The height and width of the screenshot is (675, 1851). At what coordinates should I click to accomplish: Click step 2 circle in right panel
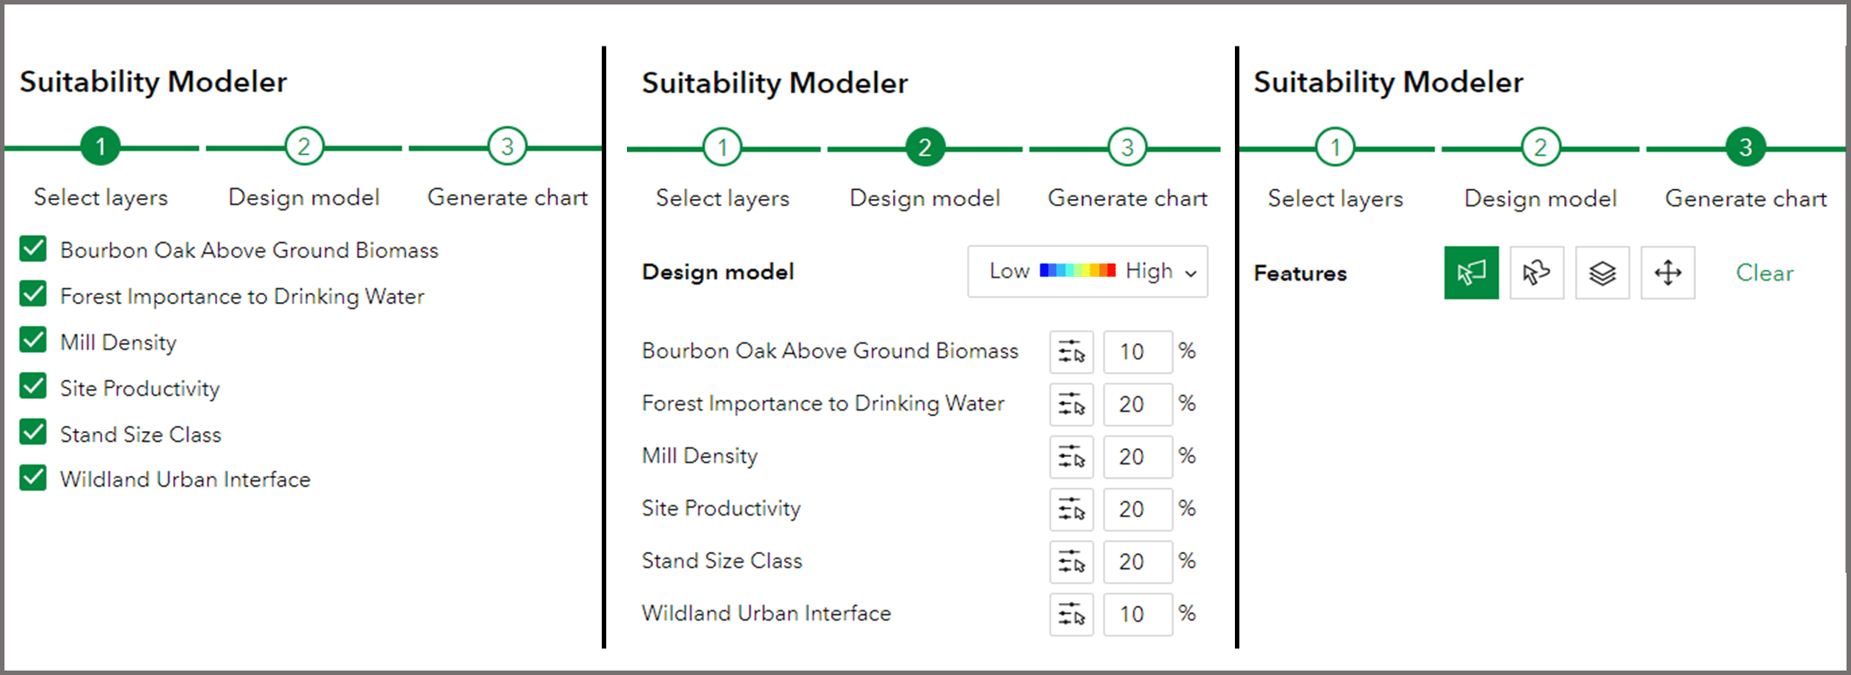coord(1541,147)
